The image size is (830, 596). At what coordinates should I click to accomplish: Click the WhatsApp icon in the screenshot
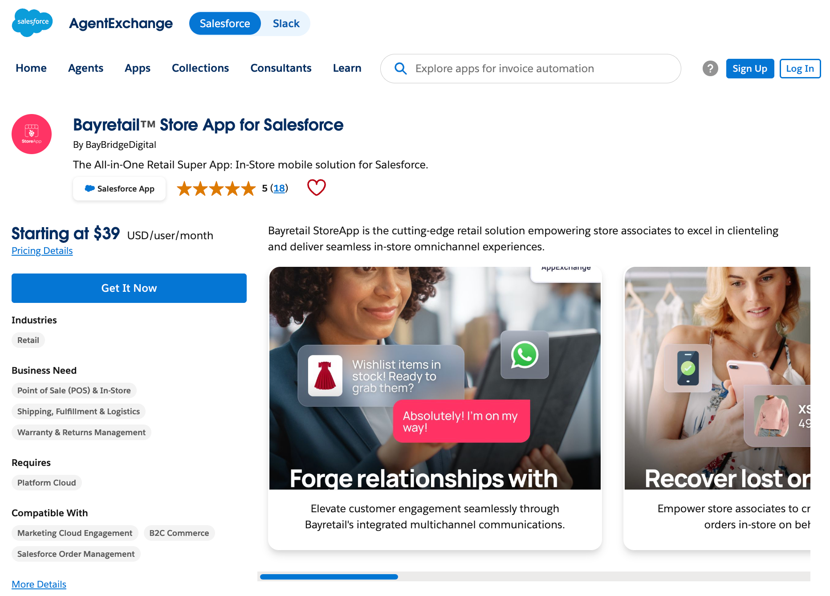525,355
